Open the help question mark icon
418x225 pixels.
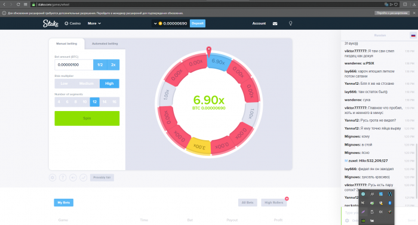tap(63, 177)
